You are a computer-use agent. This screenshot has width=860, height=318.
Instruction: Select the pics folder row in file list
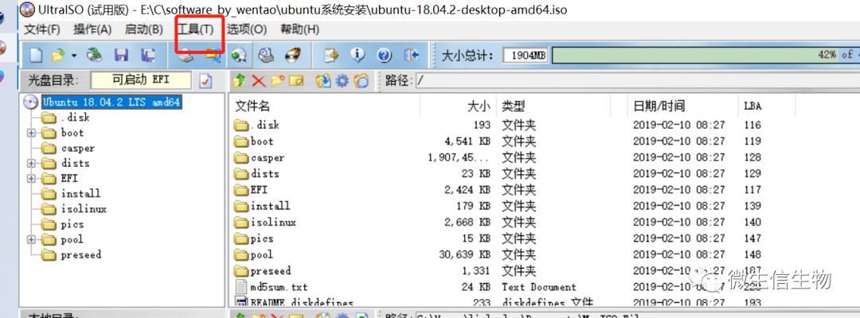tap(499, 238)
